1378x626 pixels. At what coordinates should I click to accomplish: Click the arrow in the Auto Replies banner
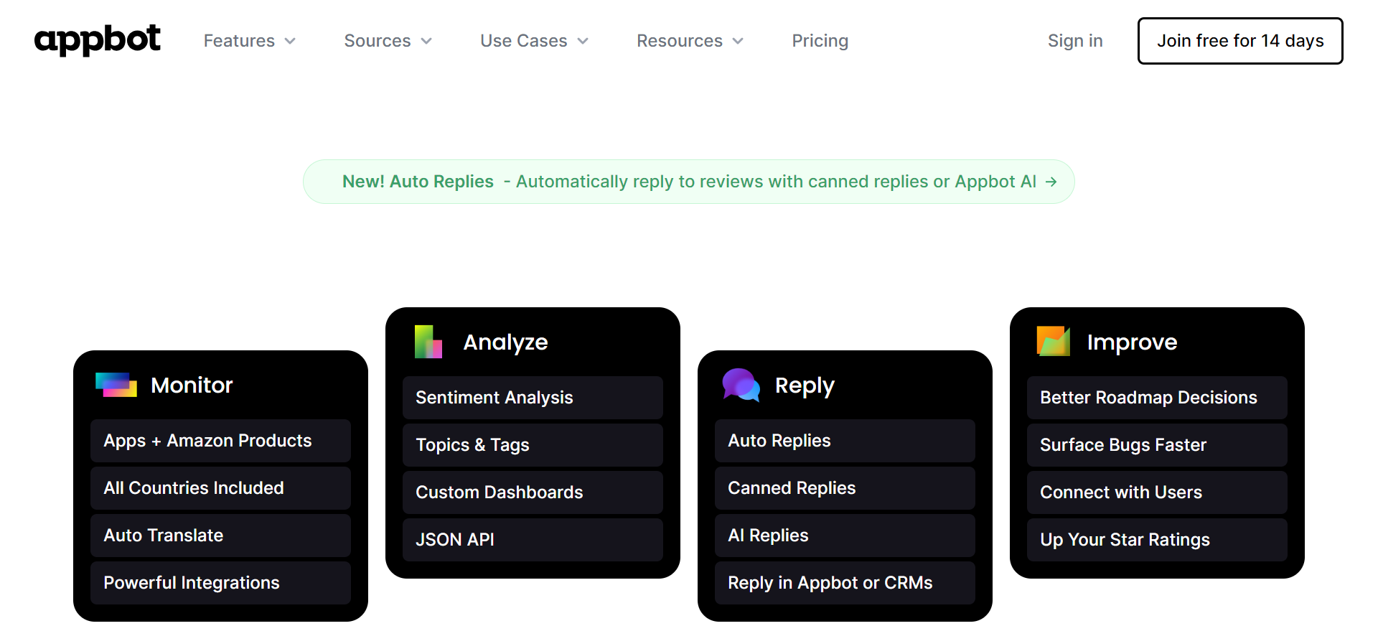[x=1051, y=182]
